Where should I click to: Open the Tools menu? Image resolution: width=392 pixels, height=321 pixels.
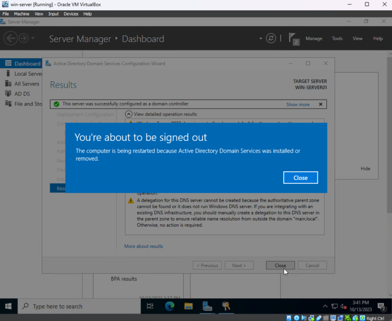(337, 38)
